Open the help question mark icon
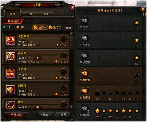This screenshot has height=122, width=147. click(2, 7)
